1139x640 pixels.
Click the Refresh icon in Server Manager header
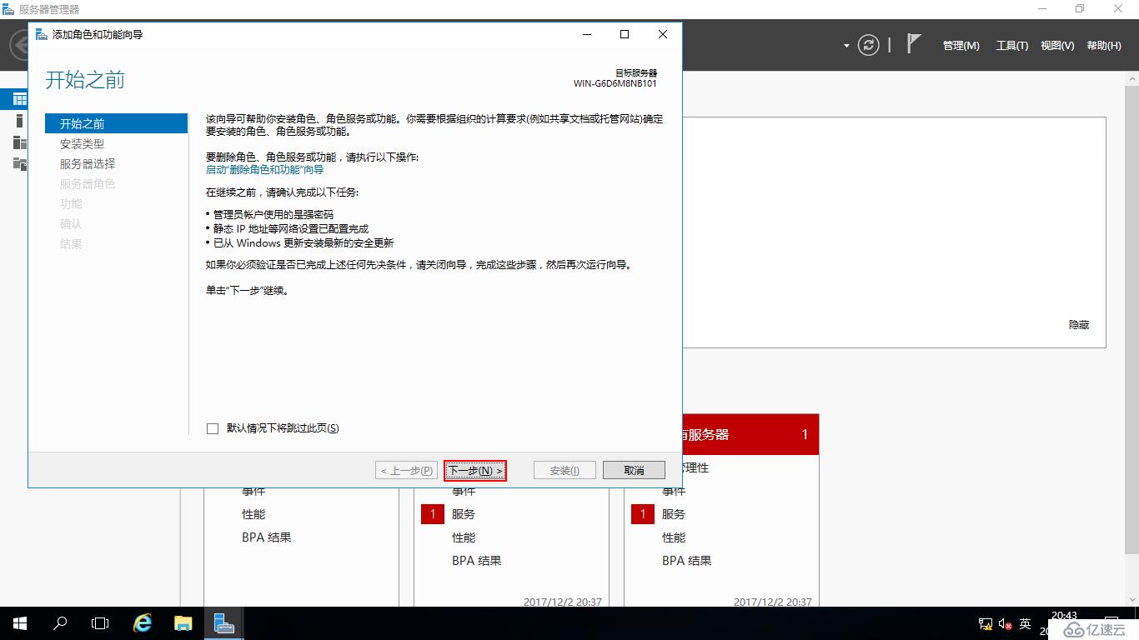click(x=869, y=45)
